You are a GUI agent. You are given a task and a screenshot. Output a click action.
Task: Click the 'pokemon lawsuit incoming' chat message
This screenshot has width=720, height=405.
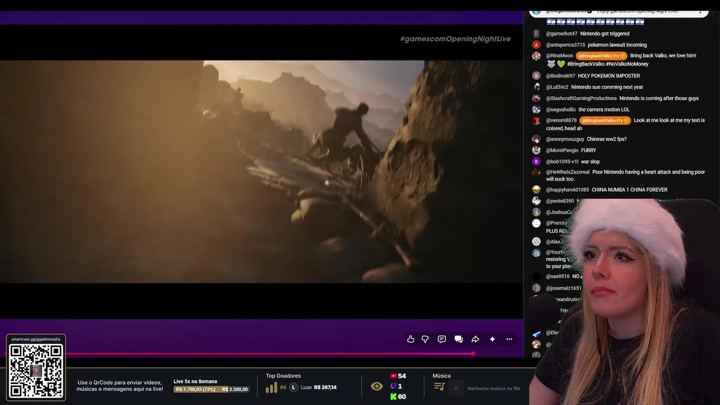(x=617, y=45)
